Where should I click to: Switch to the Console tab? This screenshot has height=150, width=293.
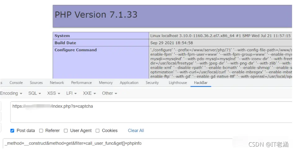click(x=16, y=83)
